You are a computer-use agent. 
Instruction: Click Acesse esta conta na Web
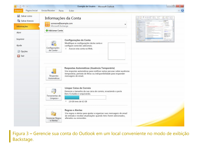coord(81,49)
